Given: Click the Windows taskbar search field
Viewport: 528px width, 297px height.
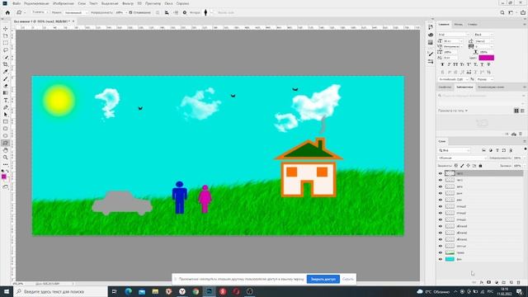Looking at the screenshot, I should [60, 291].
